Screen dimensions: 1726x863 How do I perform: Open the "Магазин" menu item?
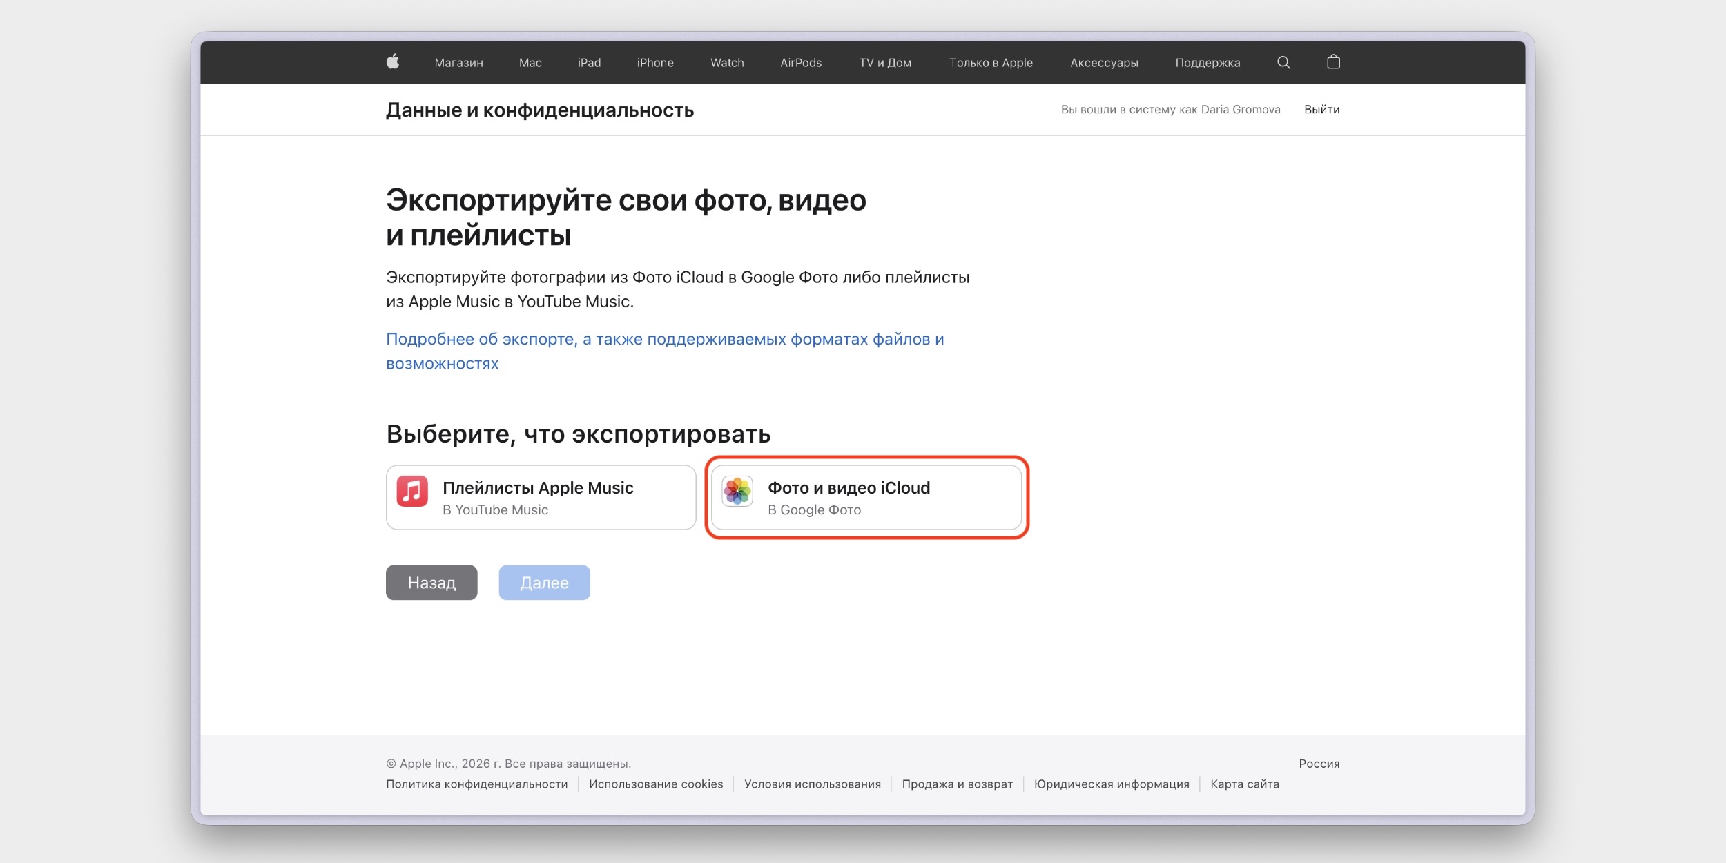pos(458,62)
